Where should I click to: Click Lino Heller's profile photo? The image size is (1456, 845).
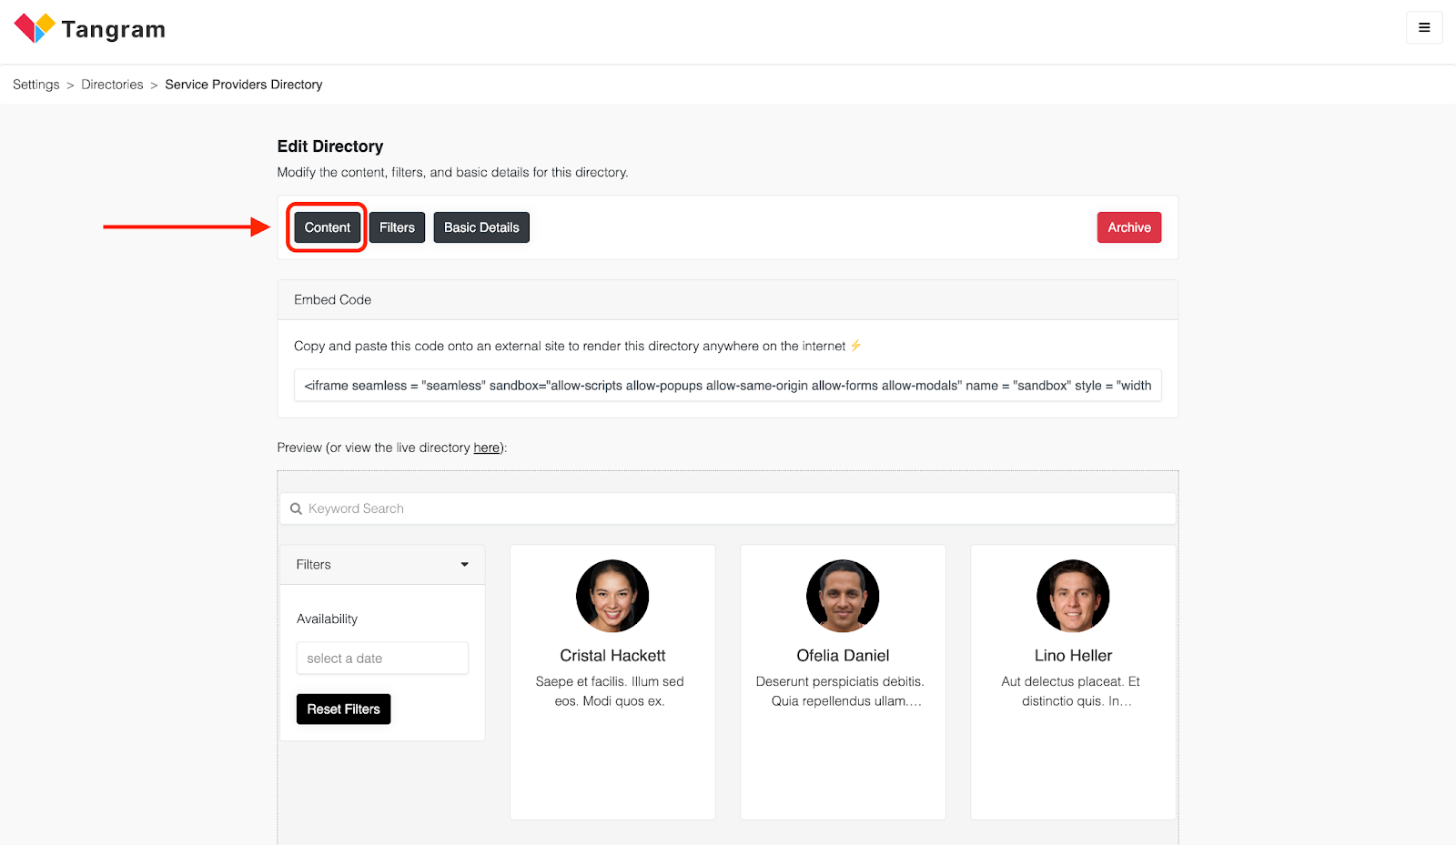1073,596
